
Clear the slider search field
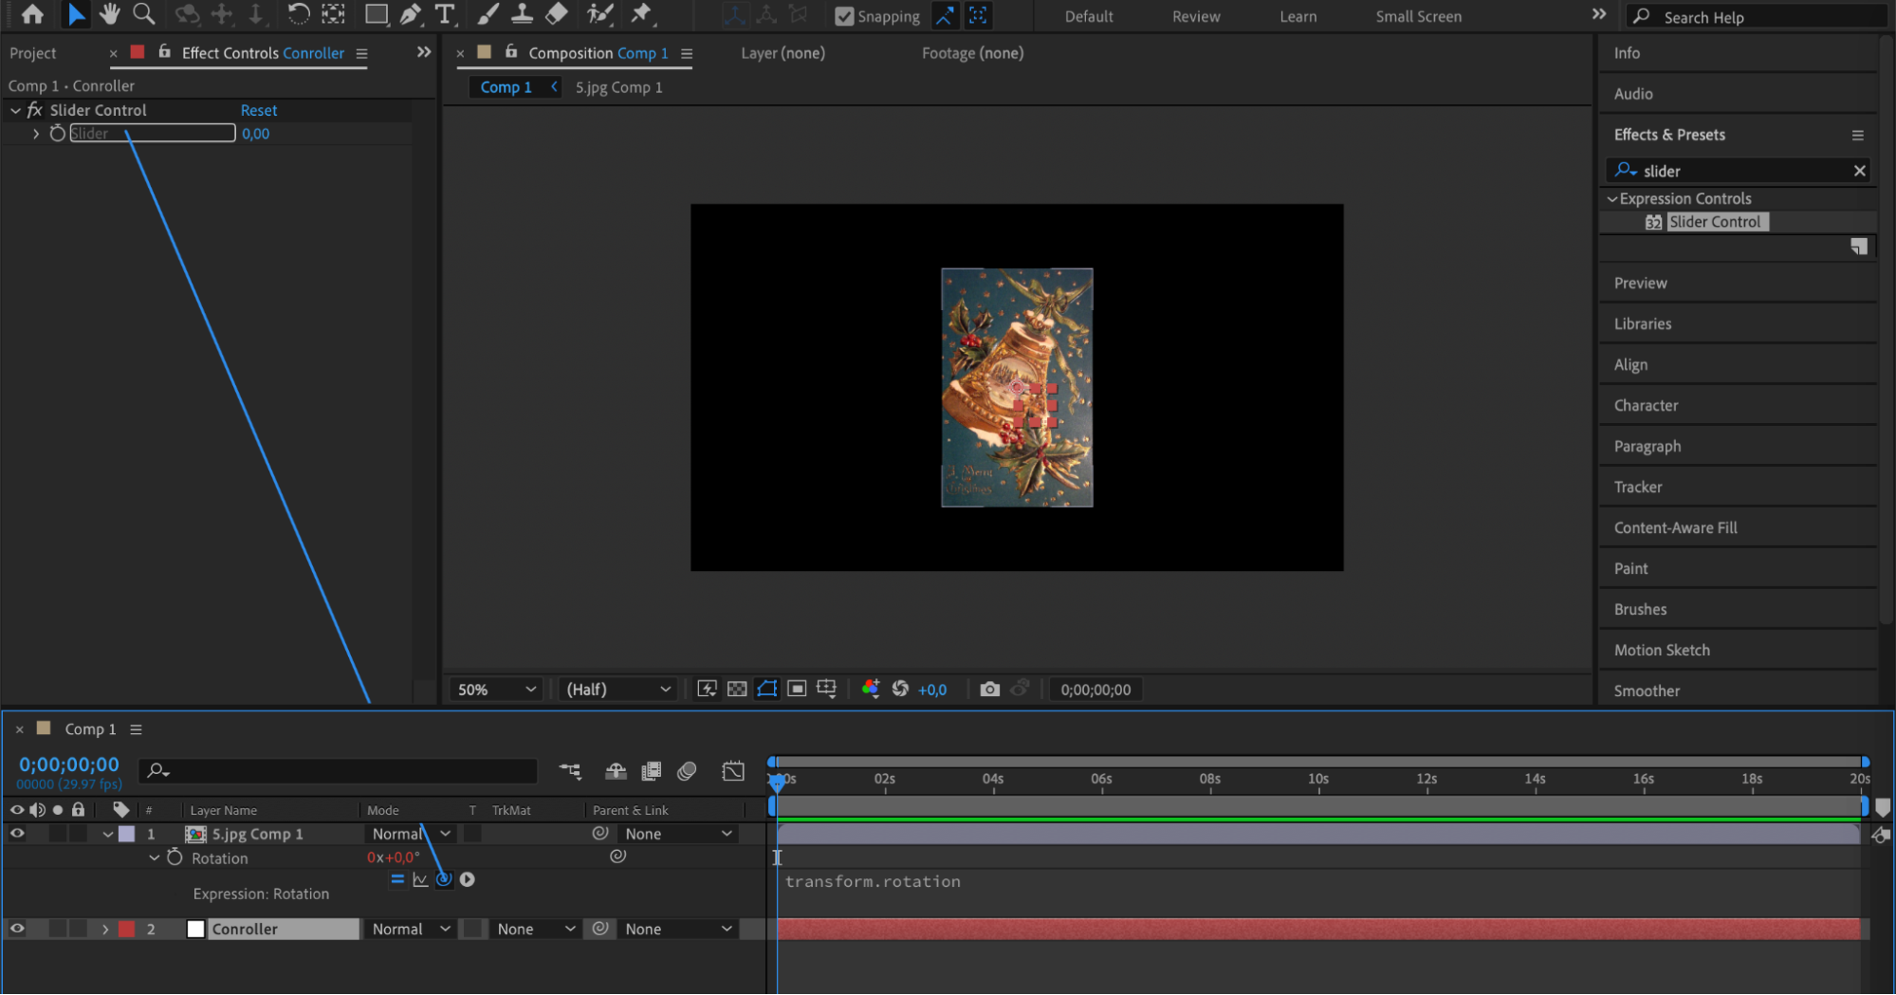[x=1859, y=171]
